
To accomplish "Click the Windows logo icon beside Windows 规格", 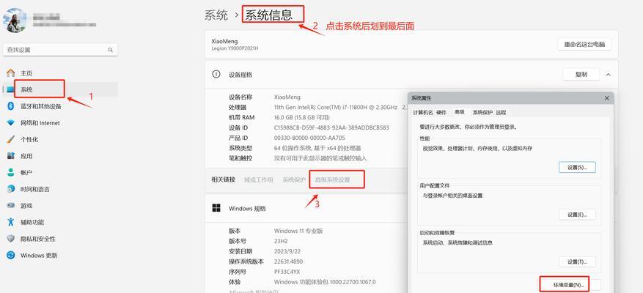I will coord(216,208).
